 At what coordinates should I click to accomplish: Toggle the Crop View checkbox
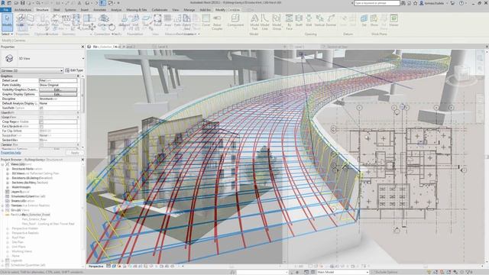41,117
